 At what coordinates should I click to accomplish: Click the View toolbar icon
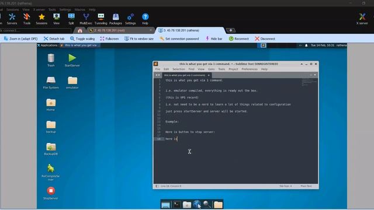(56, 19)
